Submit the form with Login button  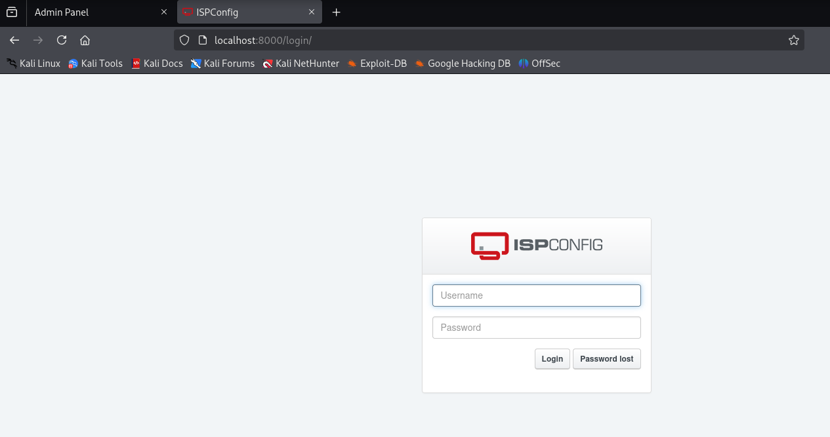552,359
